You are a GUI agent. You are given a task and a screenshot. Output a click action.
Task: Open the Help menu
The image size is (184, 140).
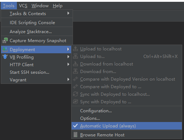(57, 6)
